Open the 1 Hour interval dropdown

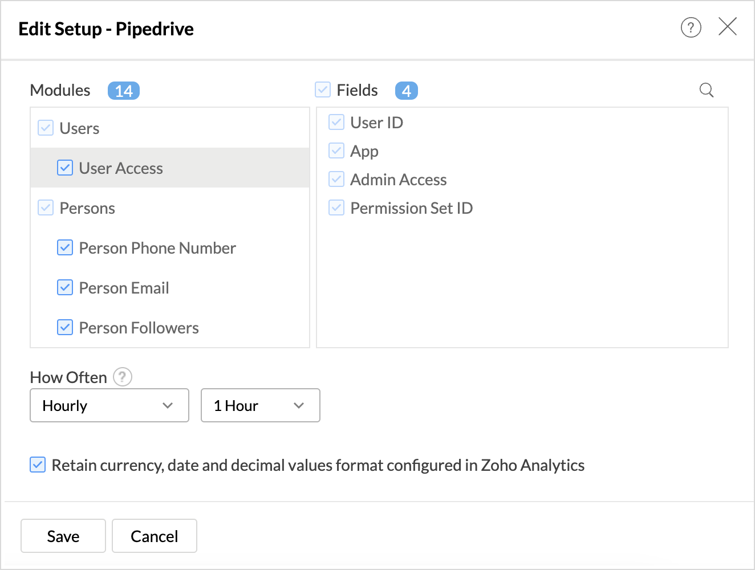point(261,405)
